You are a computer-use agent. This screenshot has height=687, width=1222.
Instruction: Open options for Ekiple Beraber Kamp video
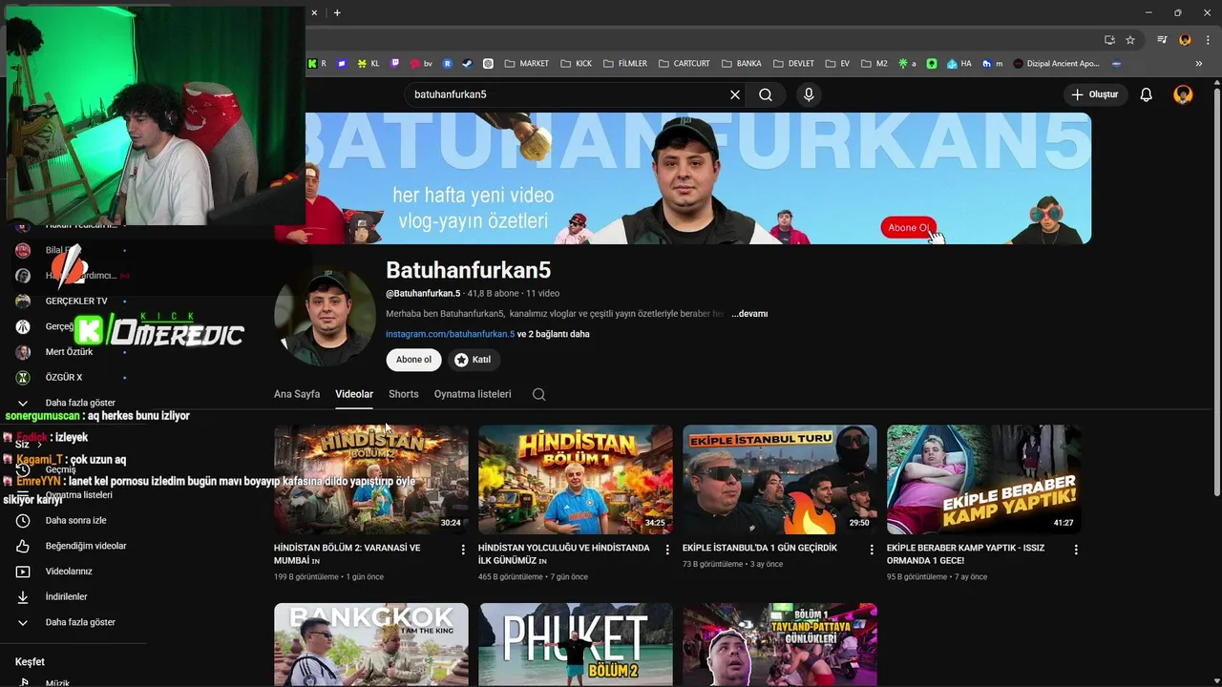coord(1076,550)
